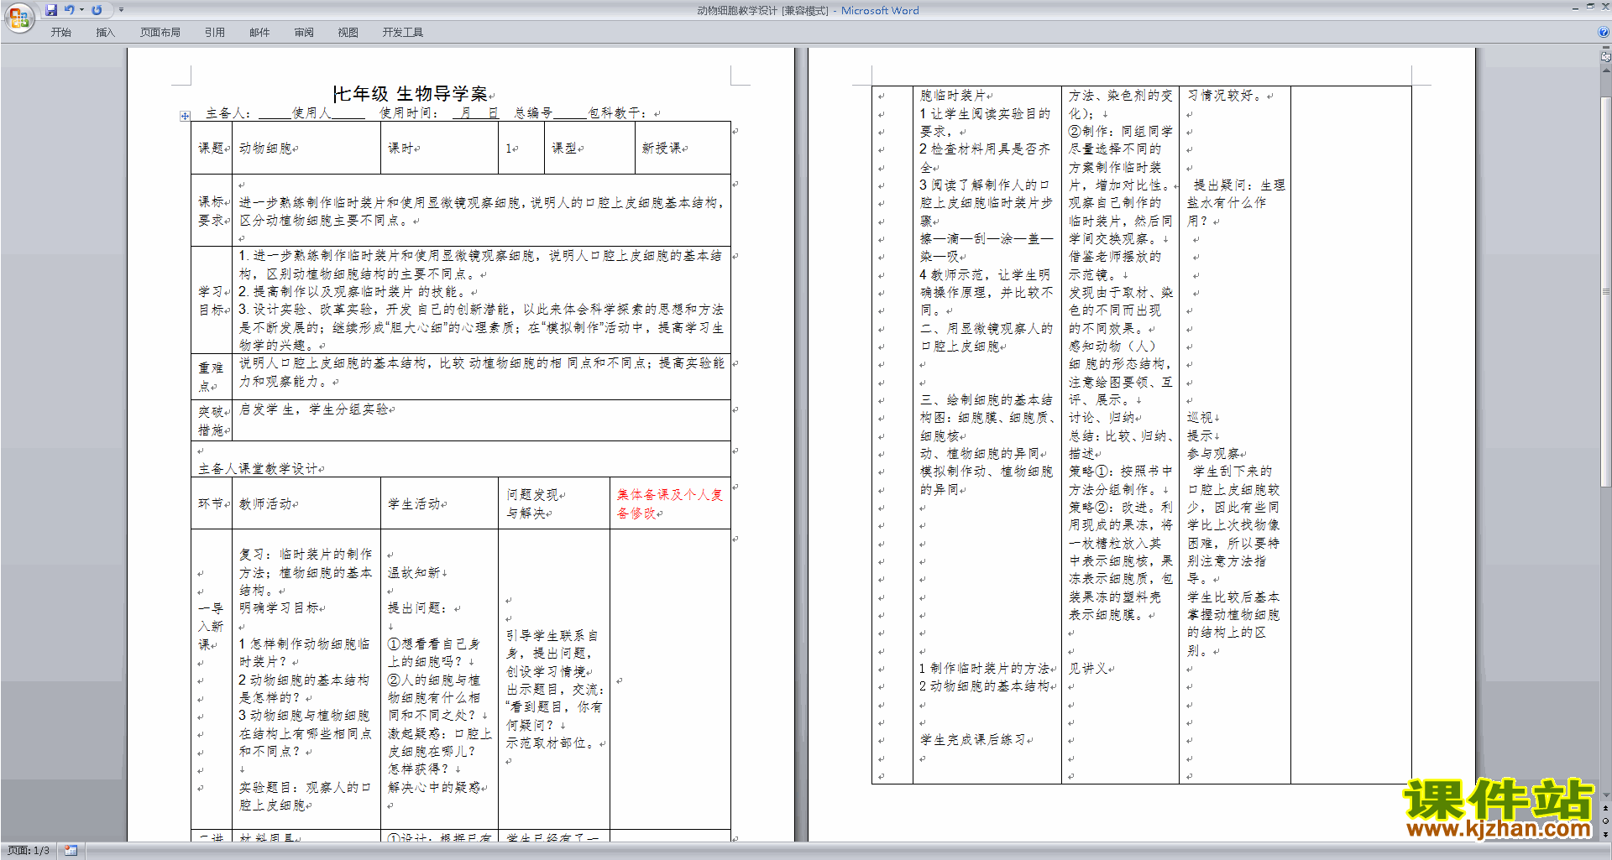
Task: Click 参与观察 text on second page
Action: pyautogui.click(x=1213, y=453)
